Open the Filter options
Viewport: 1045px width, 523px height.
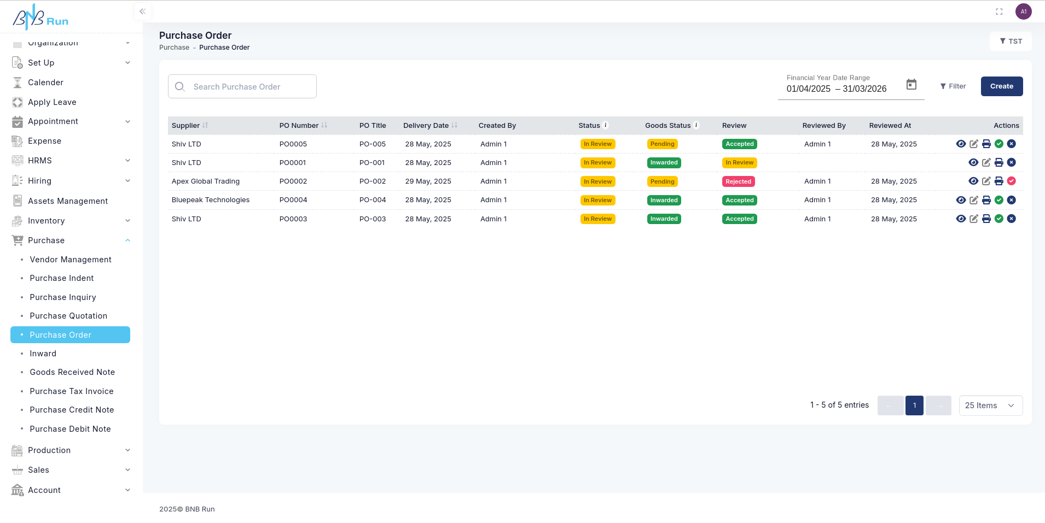coord(953,86)
